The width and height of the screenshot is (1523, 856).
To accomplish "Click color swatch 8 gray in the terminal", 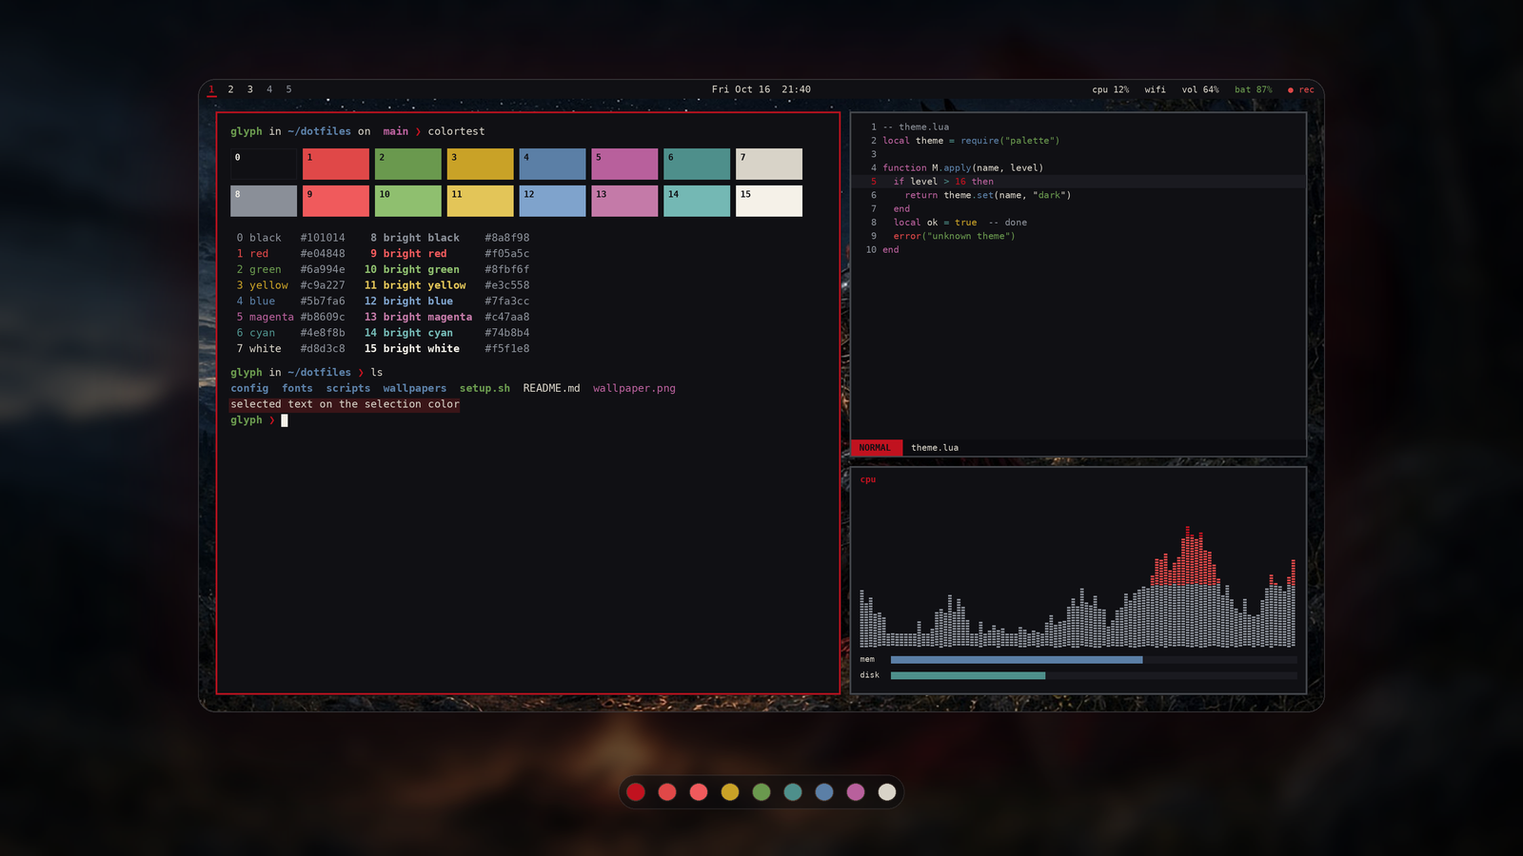I will tap(264, 201).
